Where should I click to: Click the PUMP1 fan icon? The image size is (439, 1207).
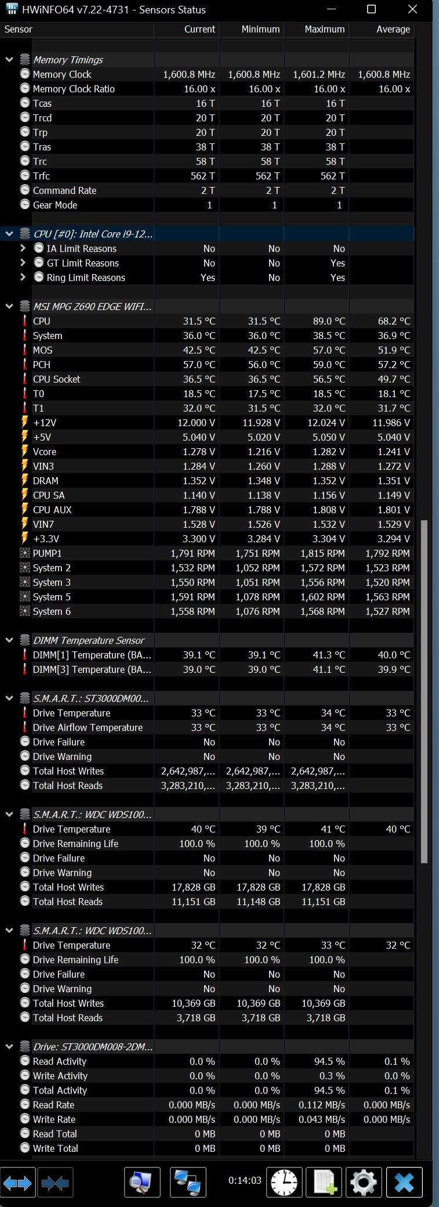click(x=25, y=553)
